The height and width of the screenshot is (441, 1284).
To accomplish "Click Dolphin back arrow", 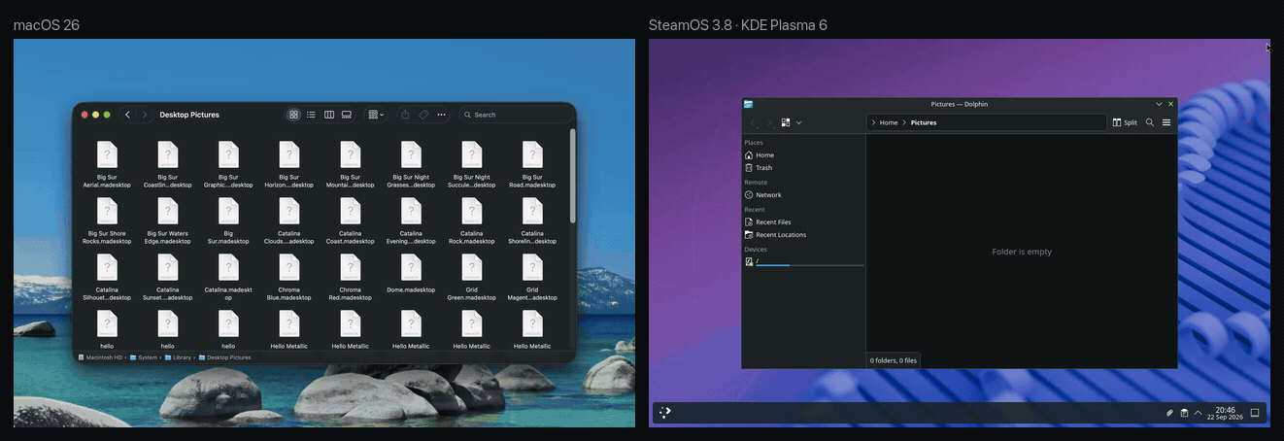I will pyautogui.click(x=753, y=123).
